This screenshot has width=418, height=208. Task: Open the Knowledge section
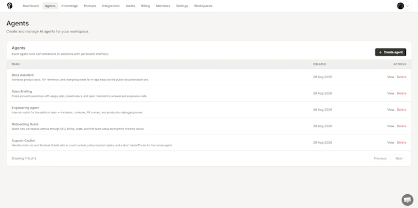[70, 6]
